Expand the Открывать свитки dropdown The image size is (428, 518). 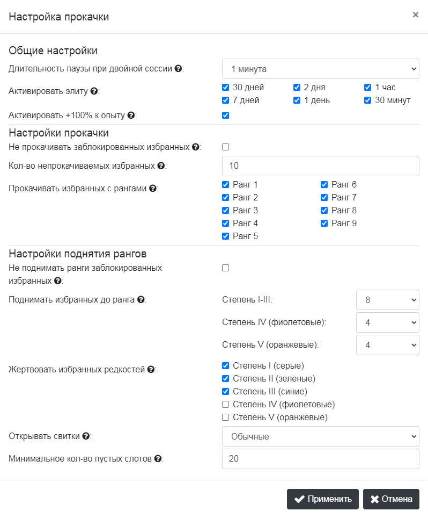pyautogui.click(x=321, y=436)
